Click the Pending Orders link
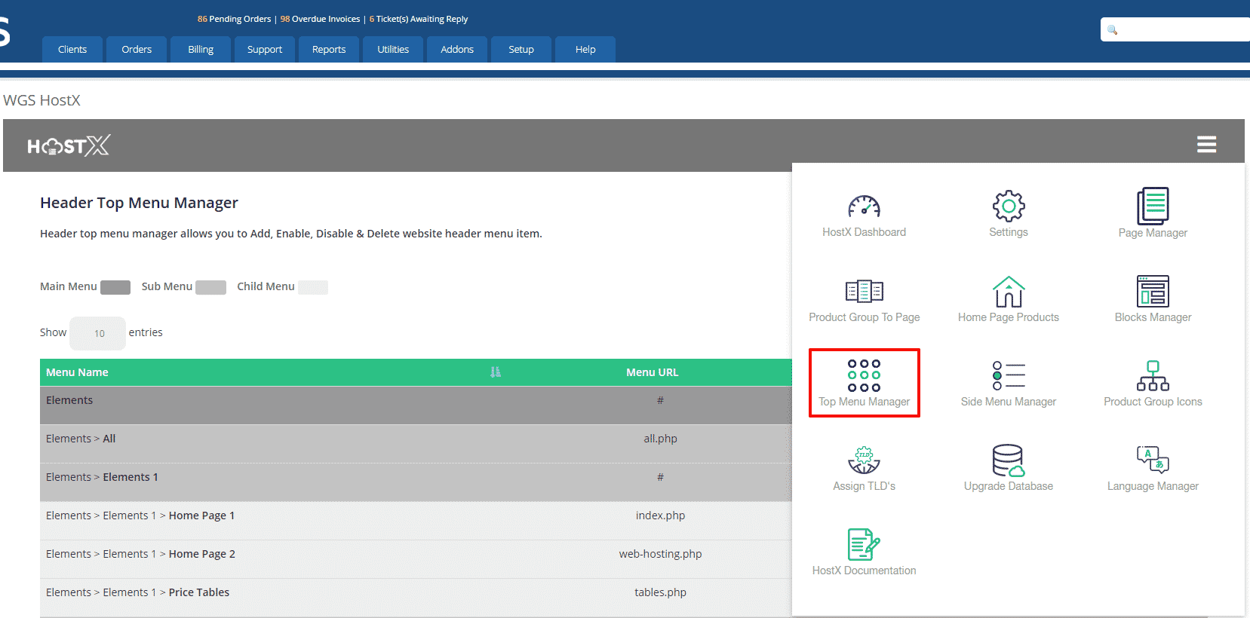This screenshot has height=618, width=1250. click(235, 19)
